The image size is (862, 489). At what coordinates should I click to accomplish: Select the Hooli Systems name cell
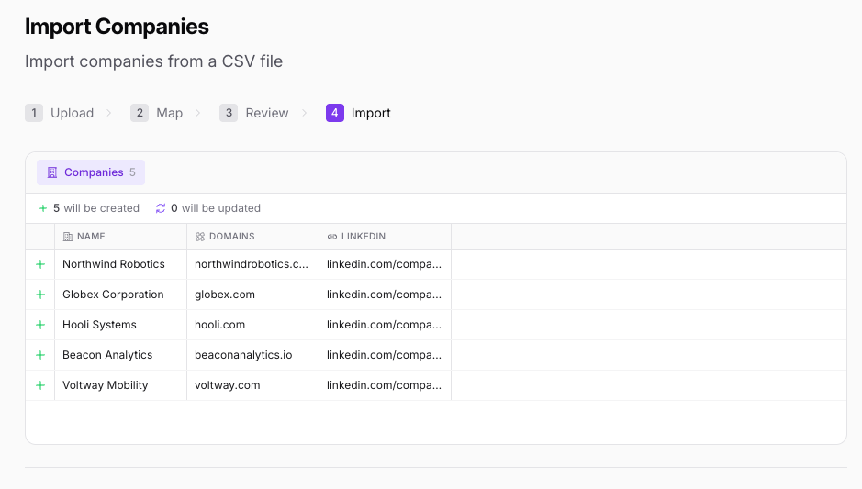[x=121, y=325]
